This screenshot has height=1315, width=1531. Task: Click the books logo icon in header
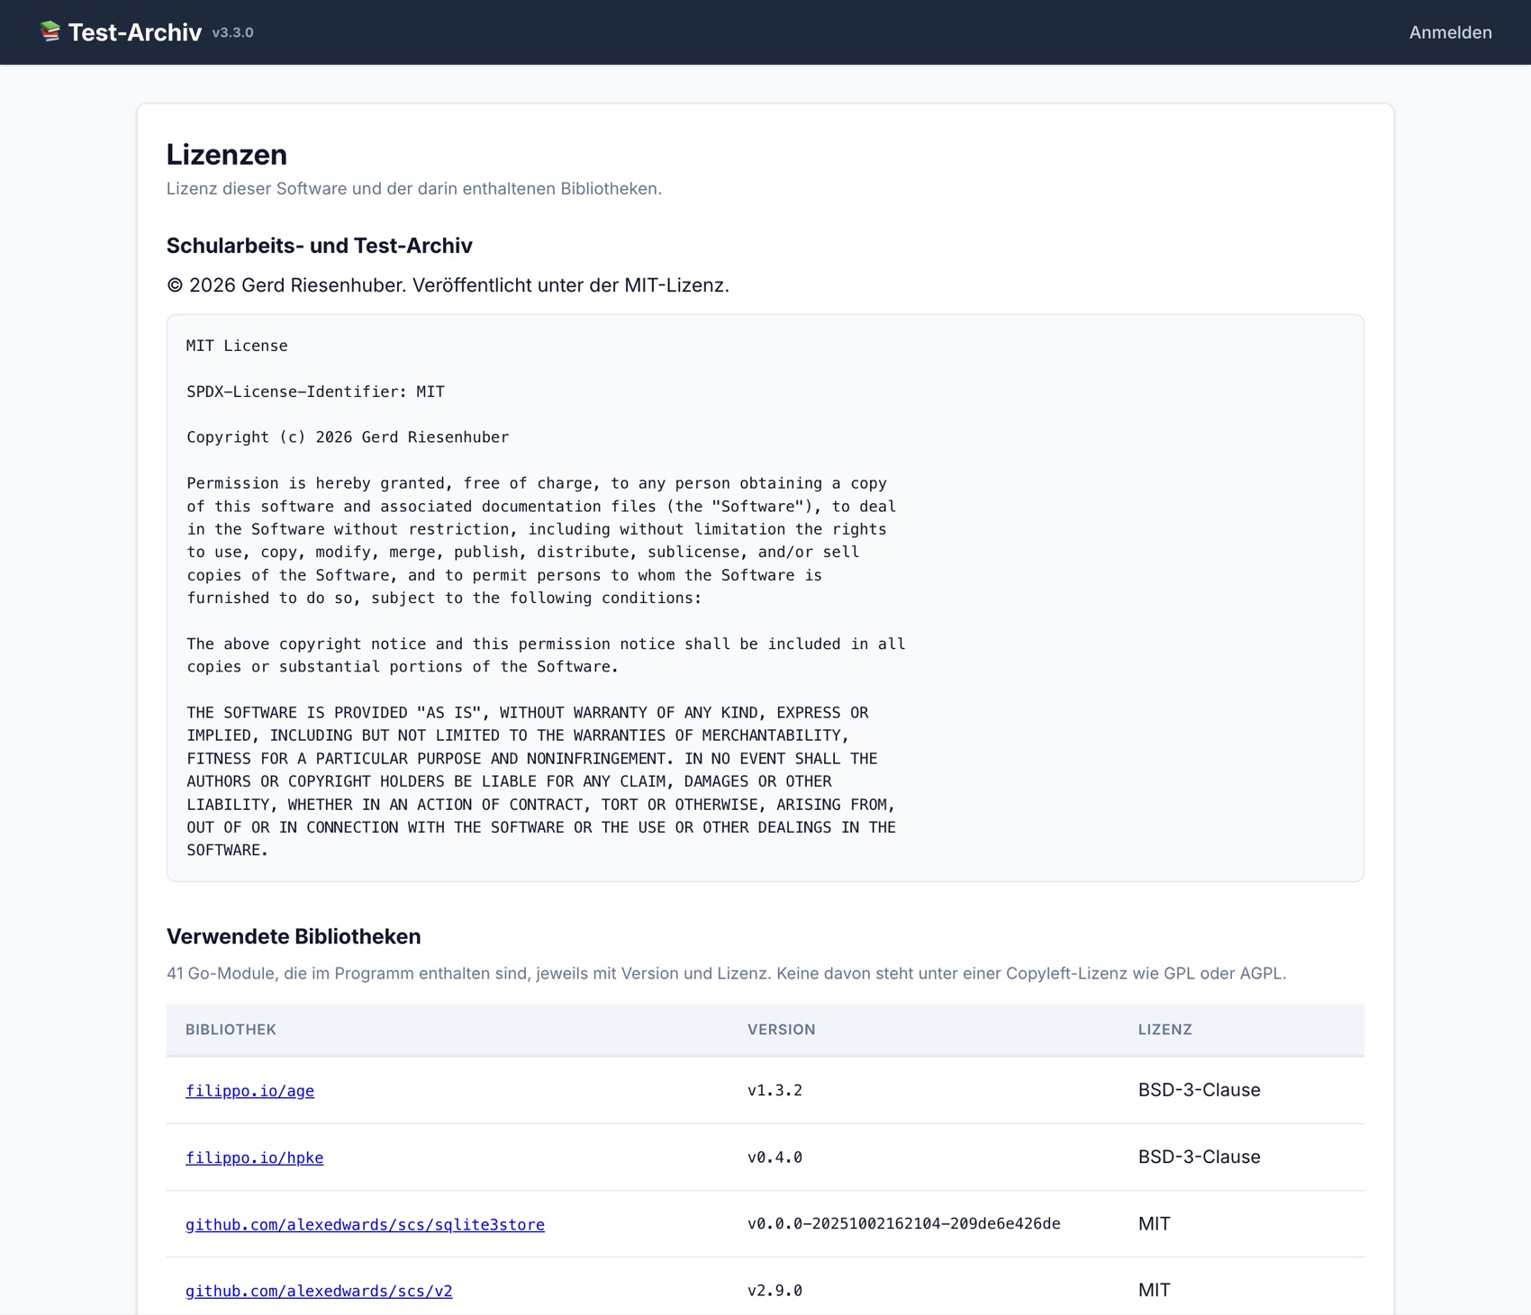coord(50,32)
